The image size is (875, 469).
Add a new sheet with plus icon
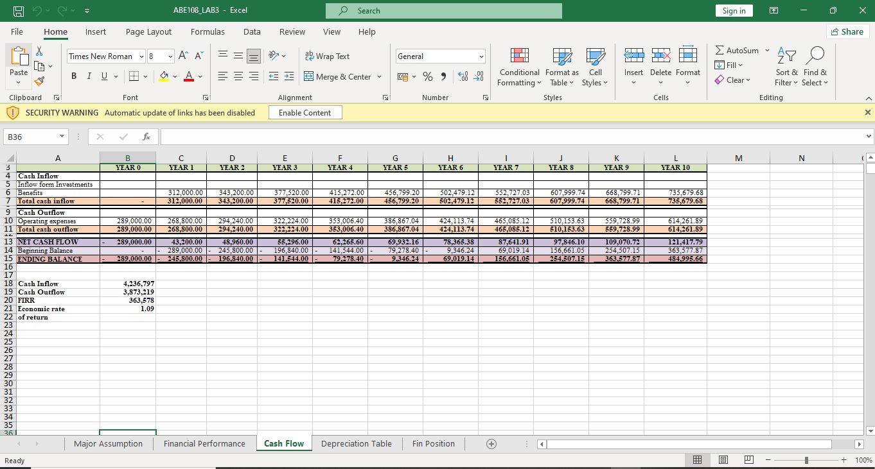(491, 444)
